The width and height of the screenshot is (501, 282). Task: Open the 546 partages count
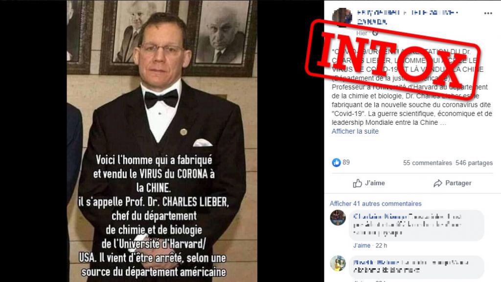click(474, 163)
